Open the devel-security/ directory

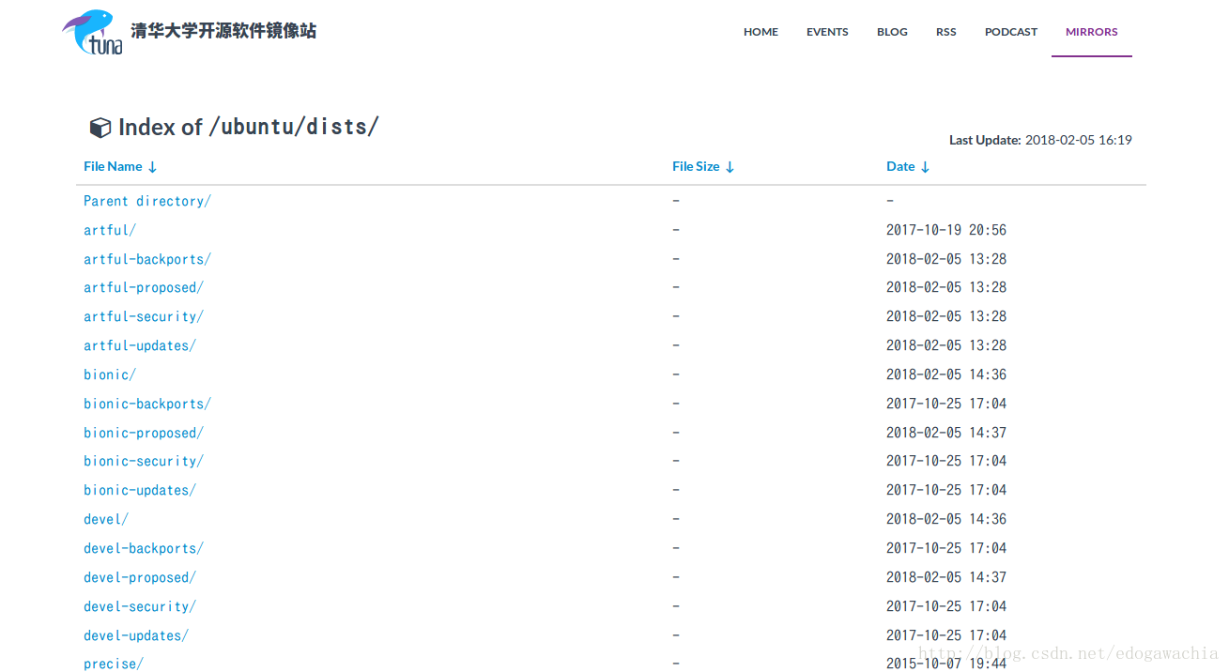[x=140, y=606]
